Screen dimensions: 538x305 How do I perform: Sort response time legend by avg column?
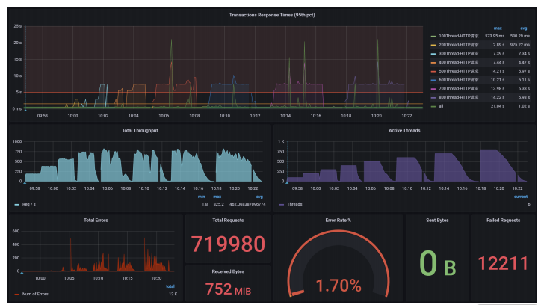pyautogui.click(x=524, y=28)
